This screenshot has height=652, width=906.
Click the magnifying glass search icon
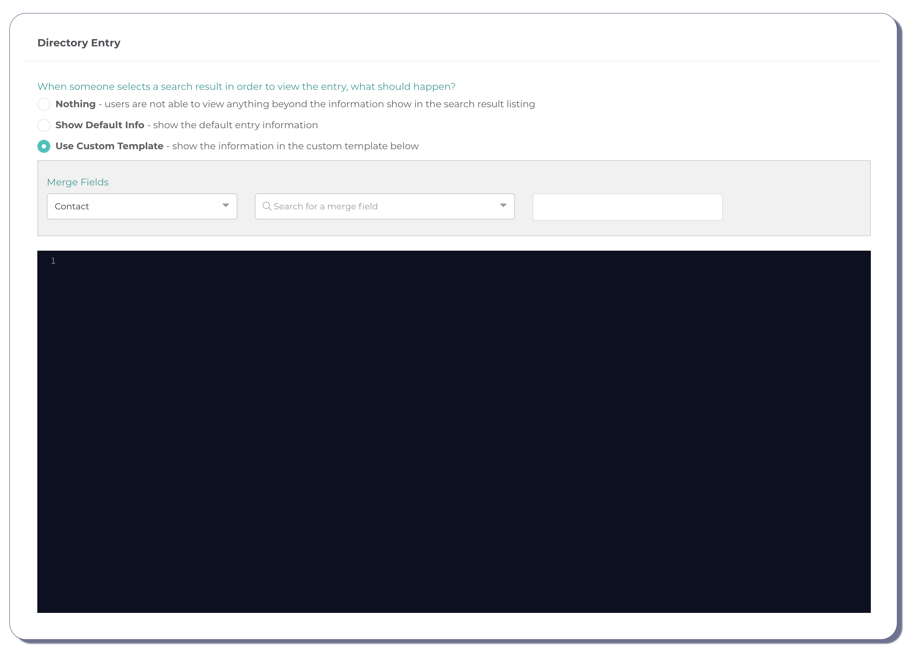point(267,206)
